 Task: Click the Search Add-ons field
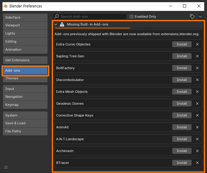pyautogui.click(x=90, y=17)
